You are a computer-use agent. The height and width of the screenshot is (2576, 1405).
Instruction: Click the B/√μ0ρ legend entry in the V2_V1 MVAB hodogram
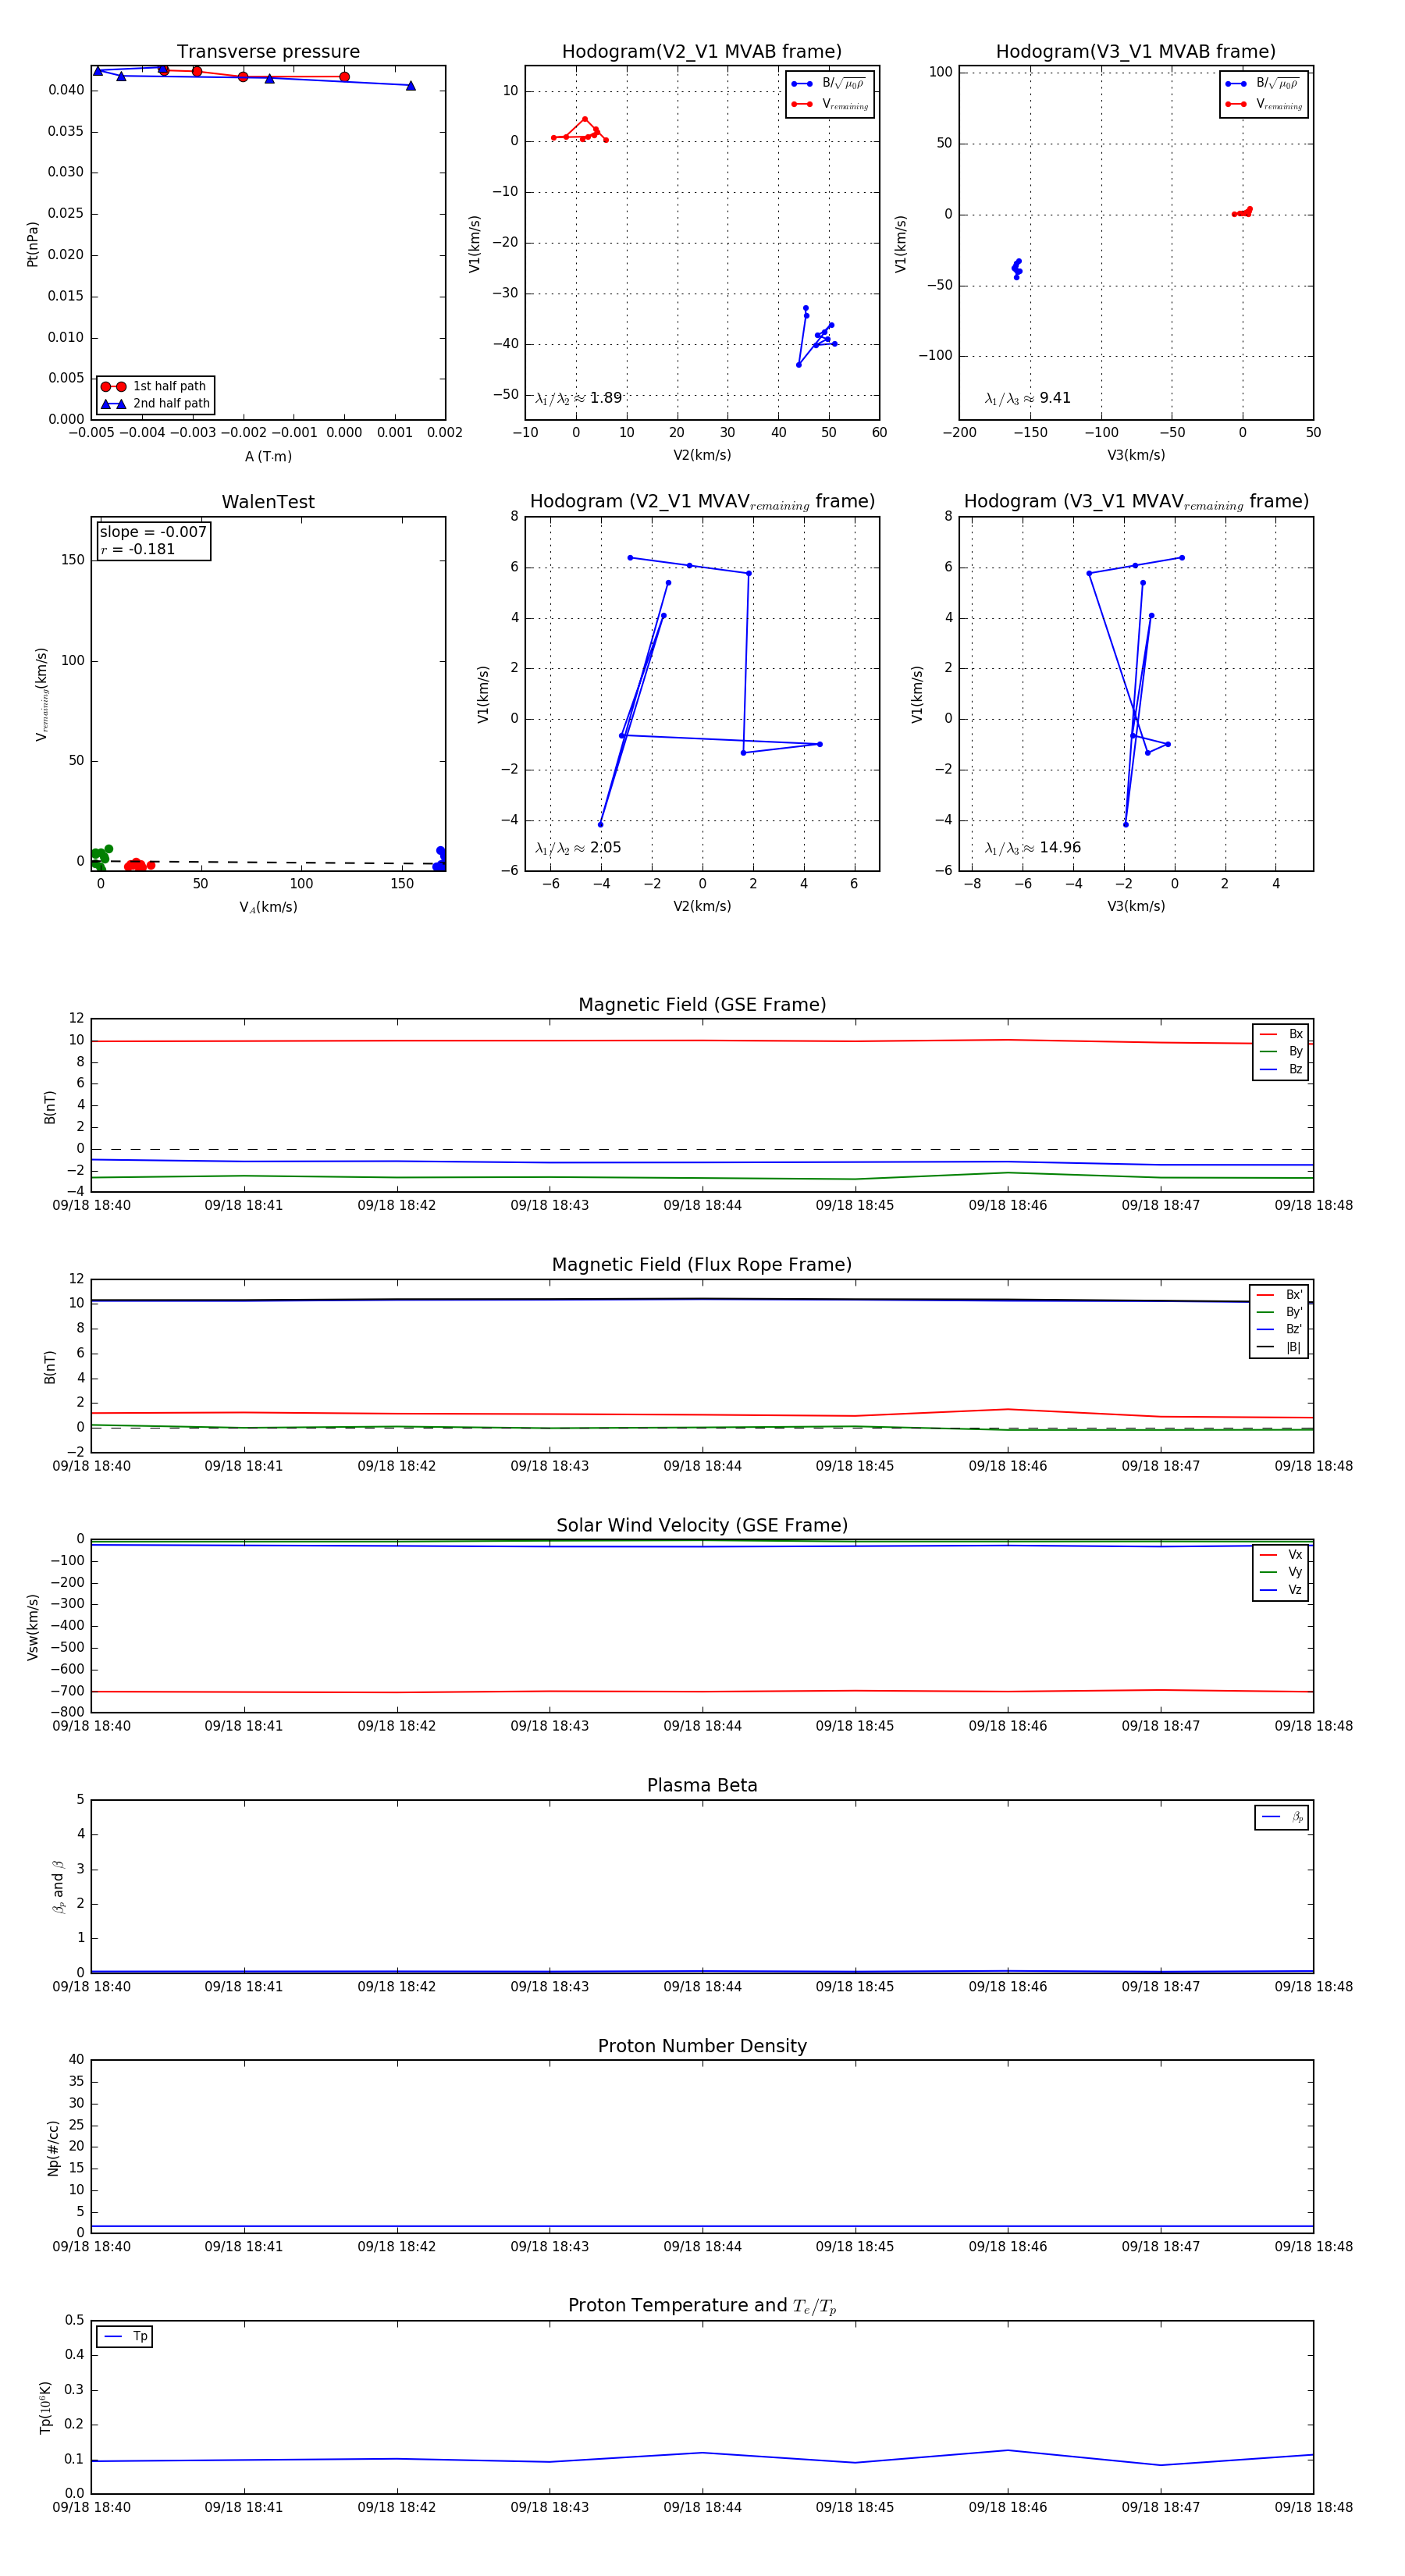click(830, 84)
